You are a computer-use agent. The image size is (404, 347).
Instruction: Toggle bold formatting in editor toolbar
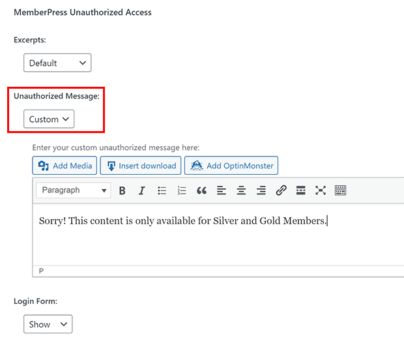pos(122,190)
